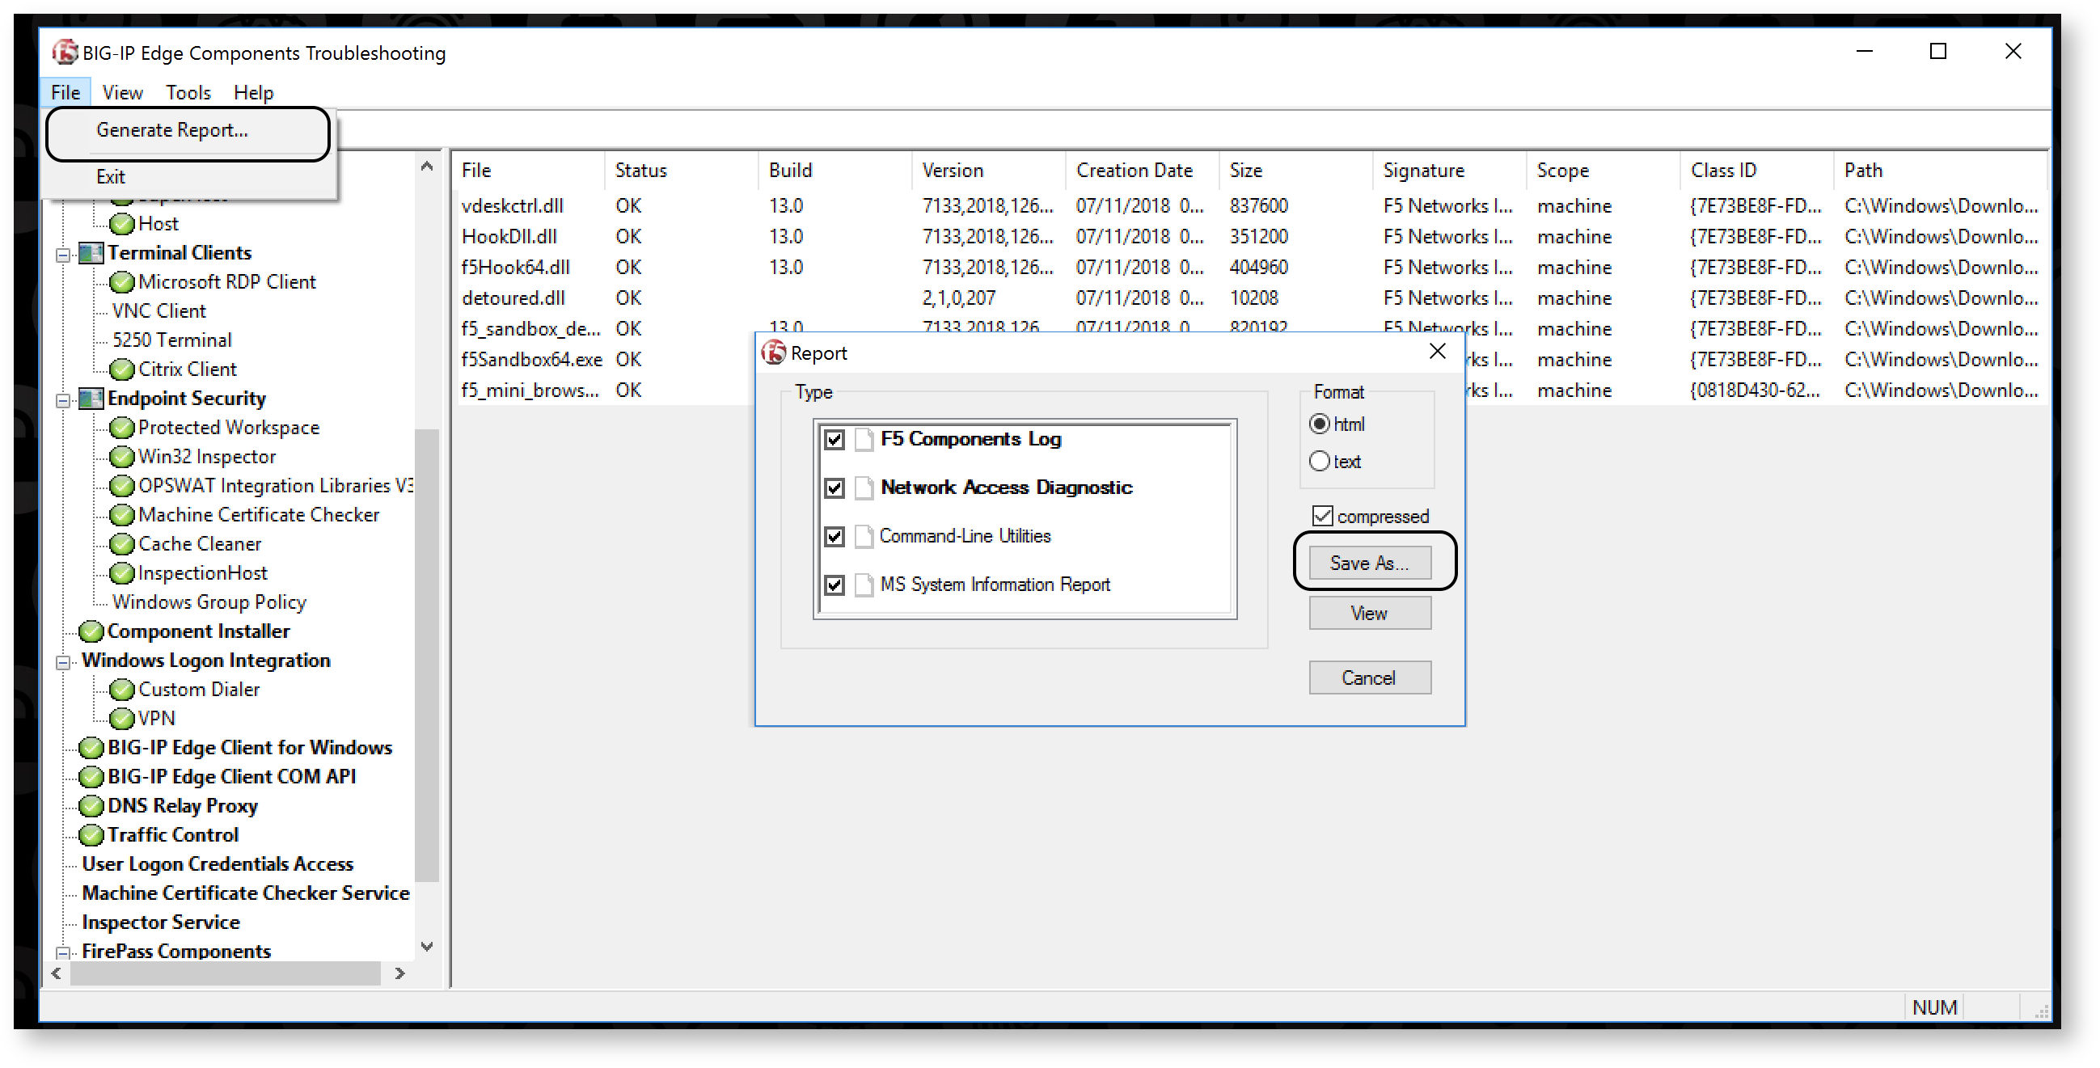Screen dimensions: 2100x1068
Task: Uncheck the Network Access Diagnostic checkbox
Action: tap(834, 488)
